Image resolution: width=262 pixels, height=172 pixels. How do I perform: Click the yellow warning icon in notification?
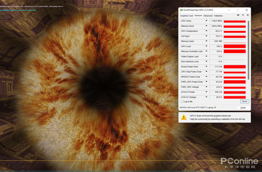(183, 117)
